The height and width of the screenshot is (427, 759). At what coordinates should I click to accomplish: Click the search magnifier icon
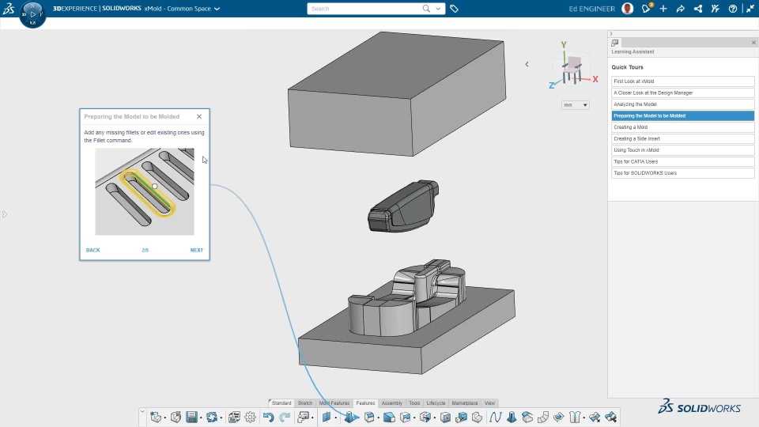[x=426, y=8]
